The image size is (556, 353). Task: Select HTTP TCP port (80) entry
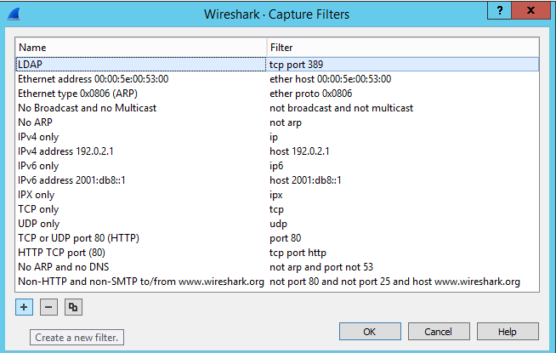(61, 253)
